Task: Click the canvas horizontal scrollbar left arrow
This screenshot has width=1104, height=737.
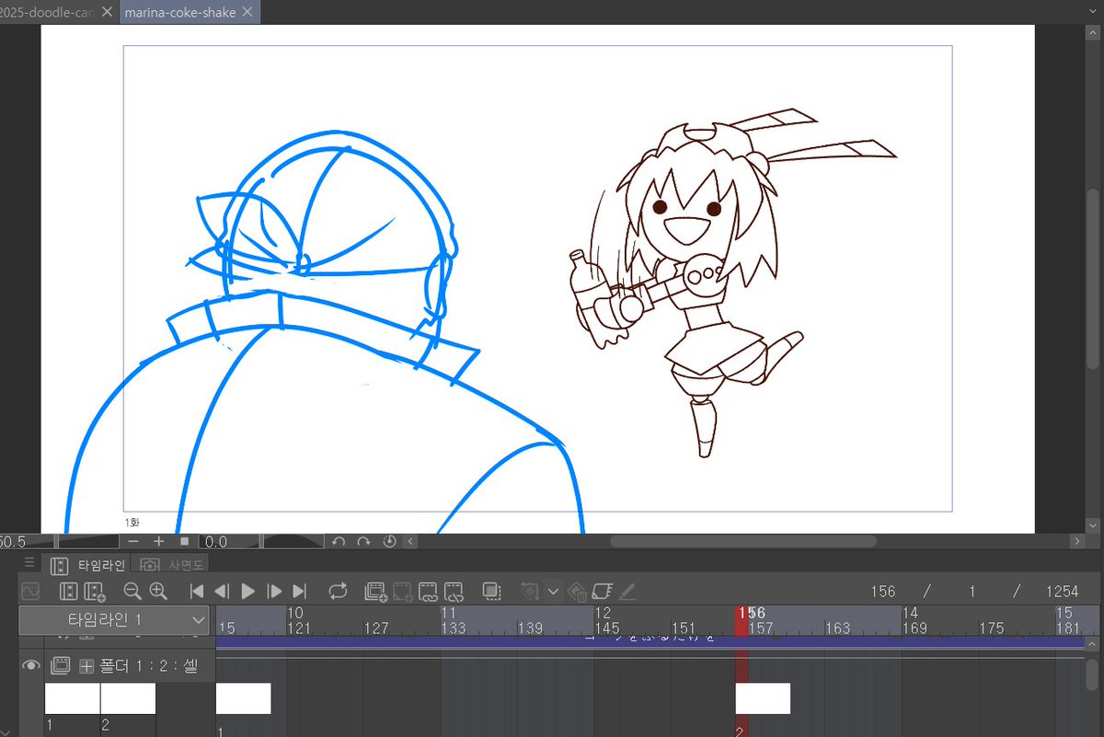Action: [409, 542]
